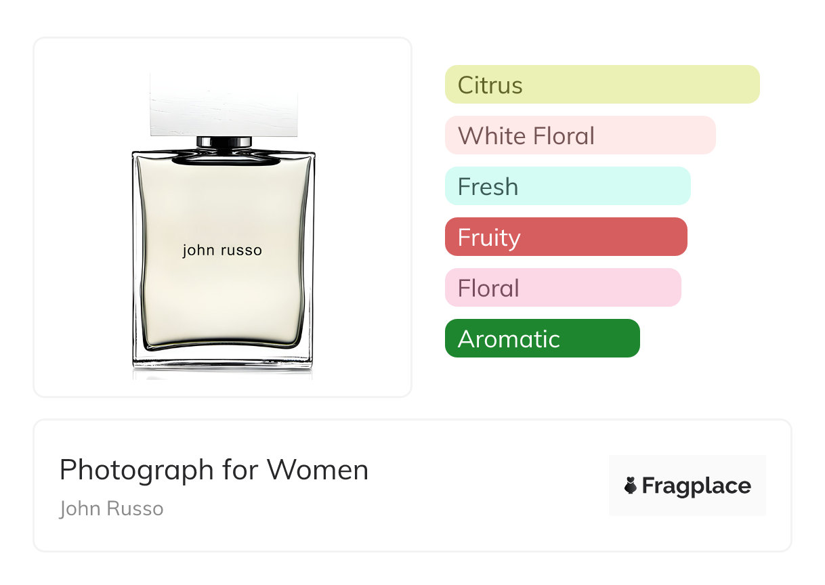Click the Fragplace logo icon

(x=631, y=485)
